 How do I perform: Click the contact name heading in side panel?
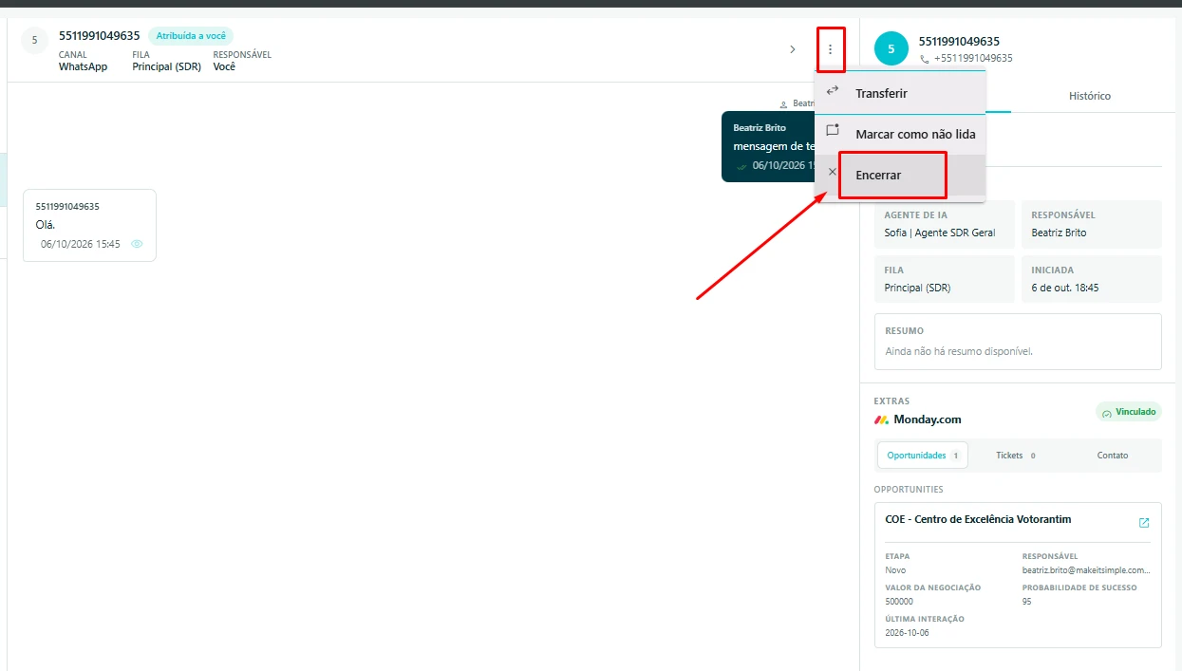coord(959,42)
